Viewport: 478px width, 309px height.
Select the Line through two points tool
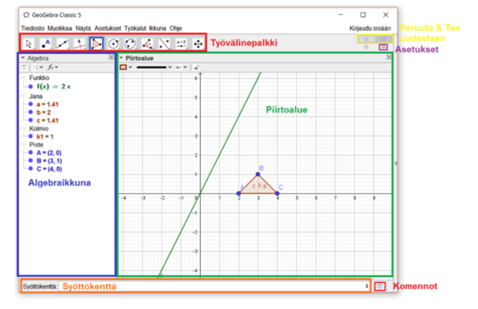point(63,43)
